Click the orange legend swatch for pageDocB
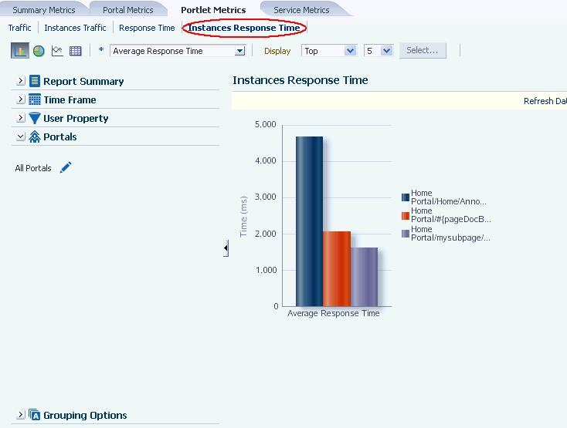This screenshot has height=428, width=567. 406,216
